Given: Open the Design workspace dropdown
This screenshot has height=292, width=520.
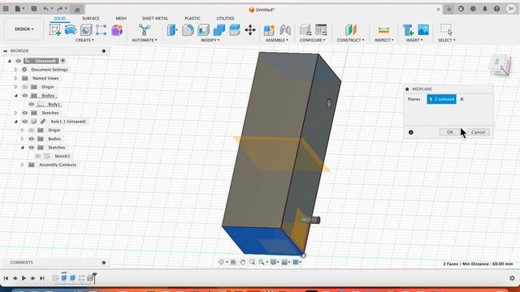Looking at the screenshot, I should 24,29.
